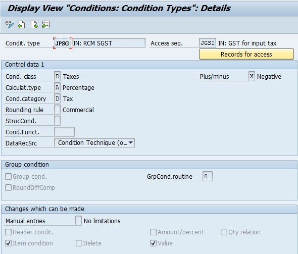The image size is (298, 254).
Task: Go to previous entry icon
Action: pos(21,25)
